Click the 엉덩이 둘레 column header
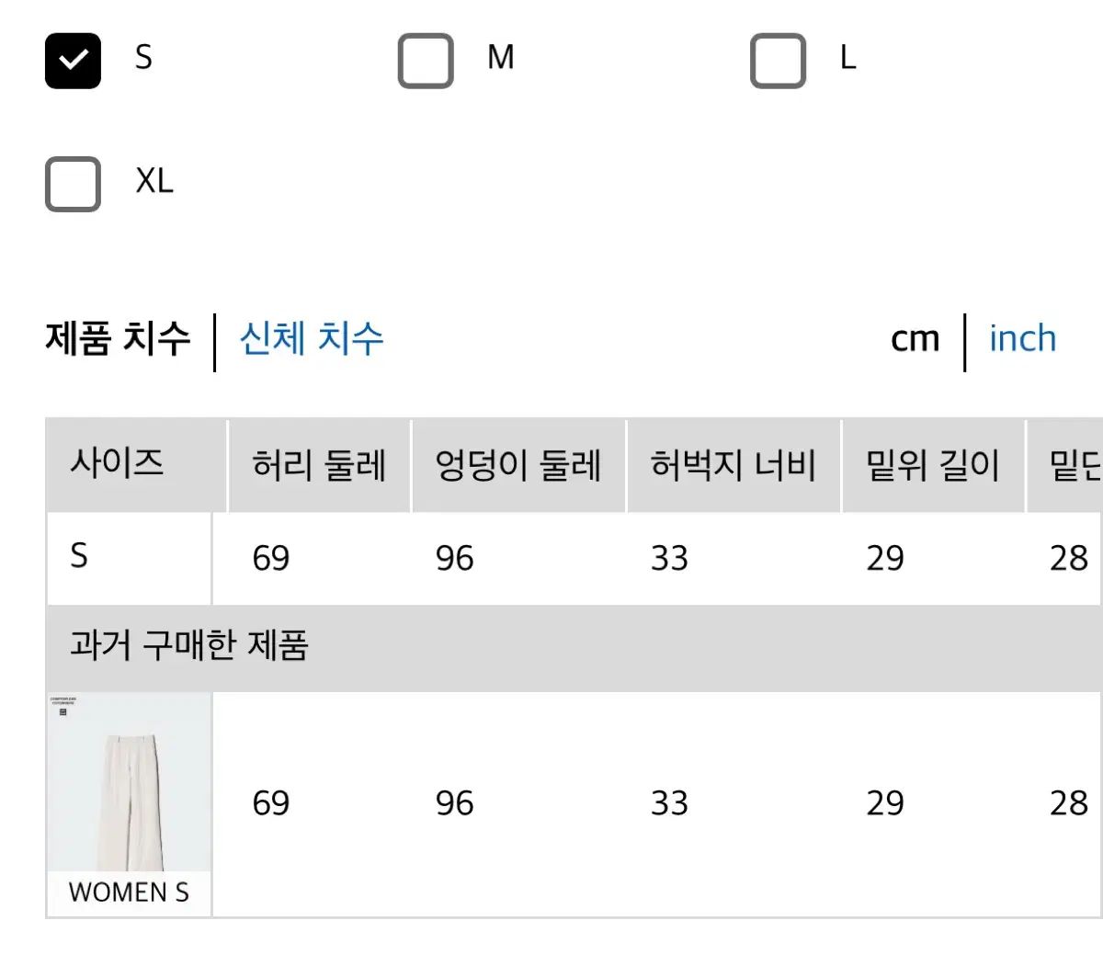 [x=517, y=465]
